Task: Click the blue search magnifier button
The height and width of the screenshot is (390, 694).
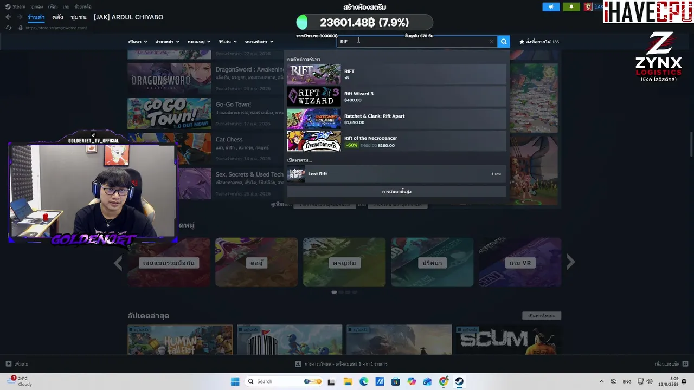Action: [504, 42]
